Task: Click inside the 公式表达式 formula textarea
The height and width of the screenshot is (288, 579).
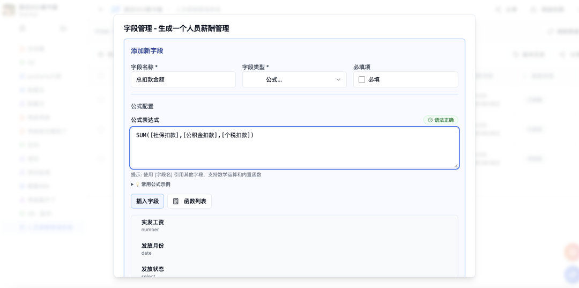Action: tap(294, 147)
